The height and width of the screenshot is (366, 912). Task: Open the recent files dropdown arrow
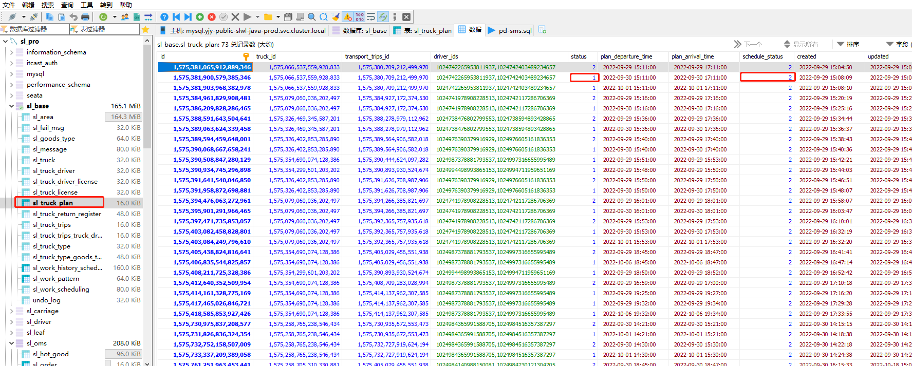(x=278, y=17)
